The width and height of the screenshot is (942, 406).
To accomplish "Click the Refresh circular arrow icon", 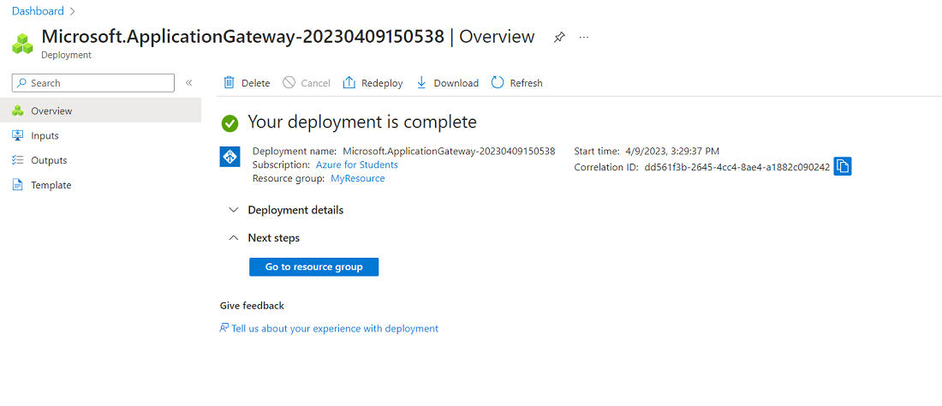I will click(498, 83).
